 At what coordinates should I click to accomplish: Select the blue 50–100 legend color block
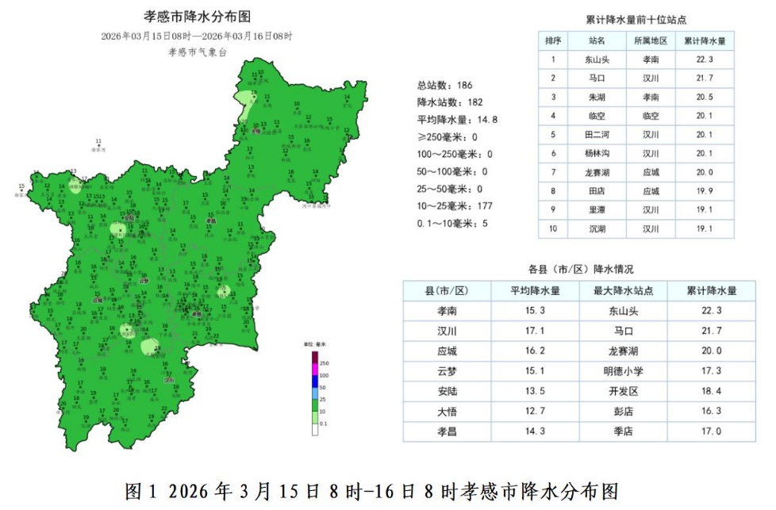tap(315, 382)
